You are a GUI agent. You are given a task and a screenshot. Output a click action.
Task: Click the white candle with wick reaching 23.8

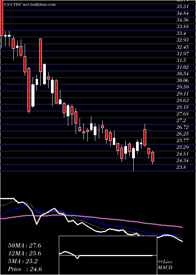134,153
